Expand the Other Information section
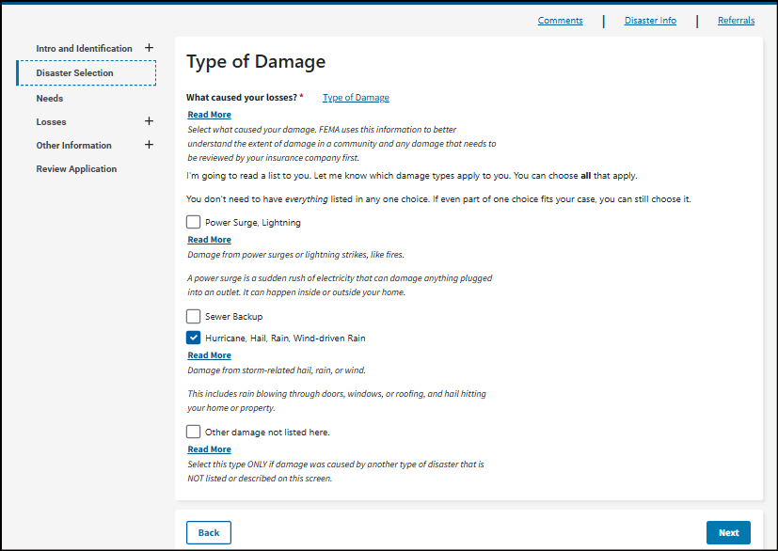The image size is (778, 551). point(149,145)
